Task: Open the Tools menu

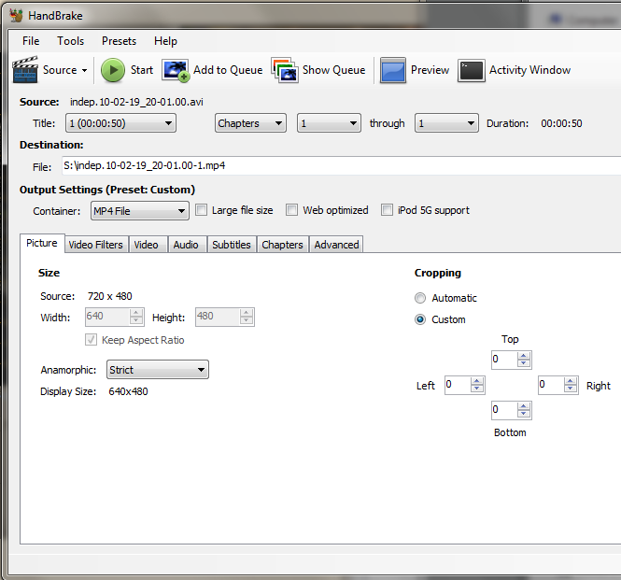Action: coord(70,41)
